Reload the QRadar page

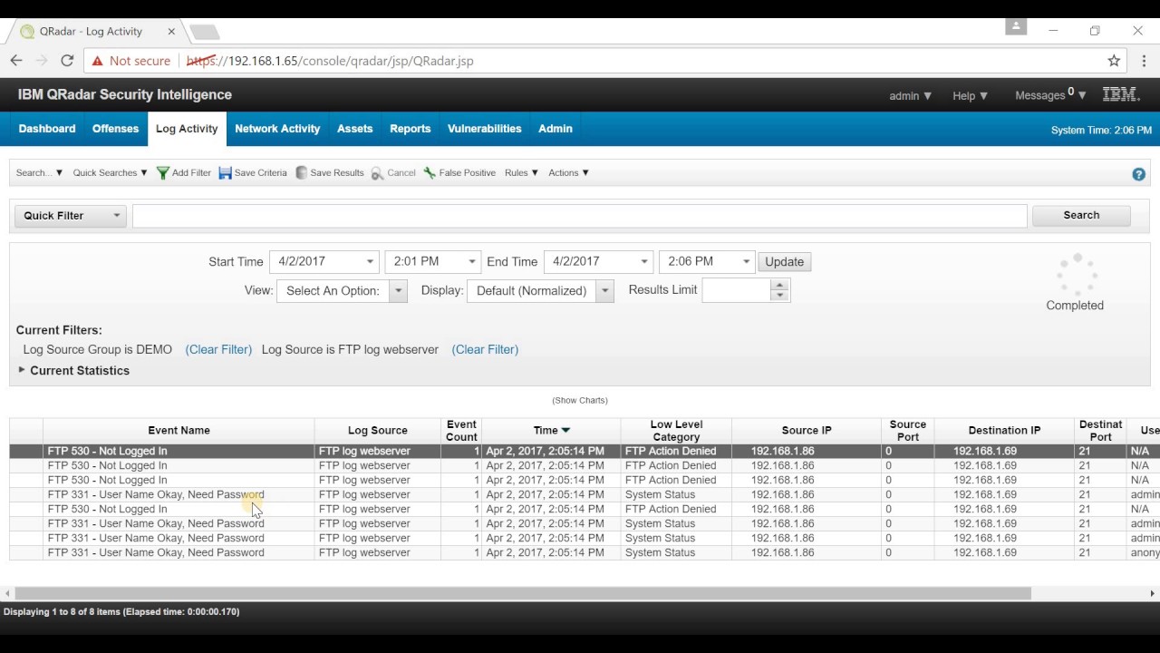tap(67, 61)
